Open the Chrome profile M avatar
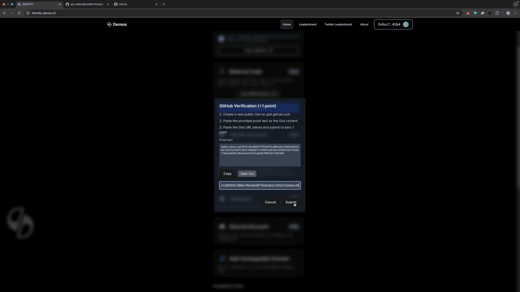 coord(508,13)
